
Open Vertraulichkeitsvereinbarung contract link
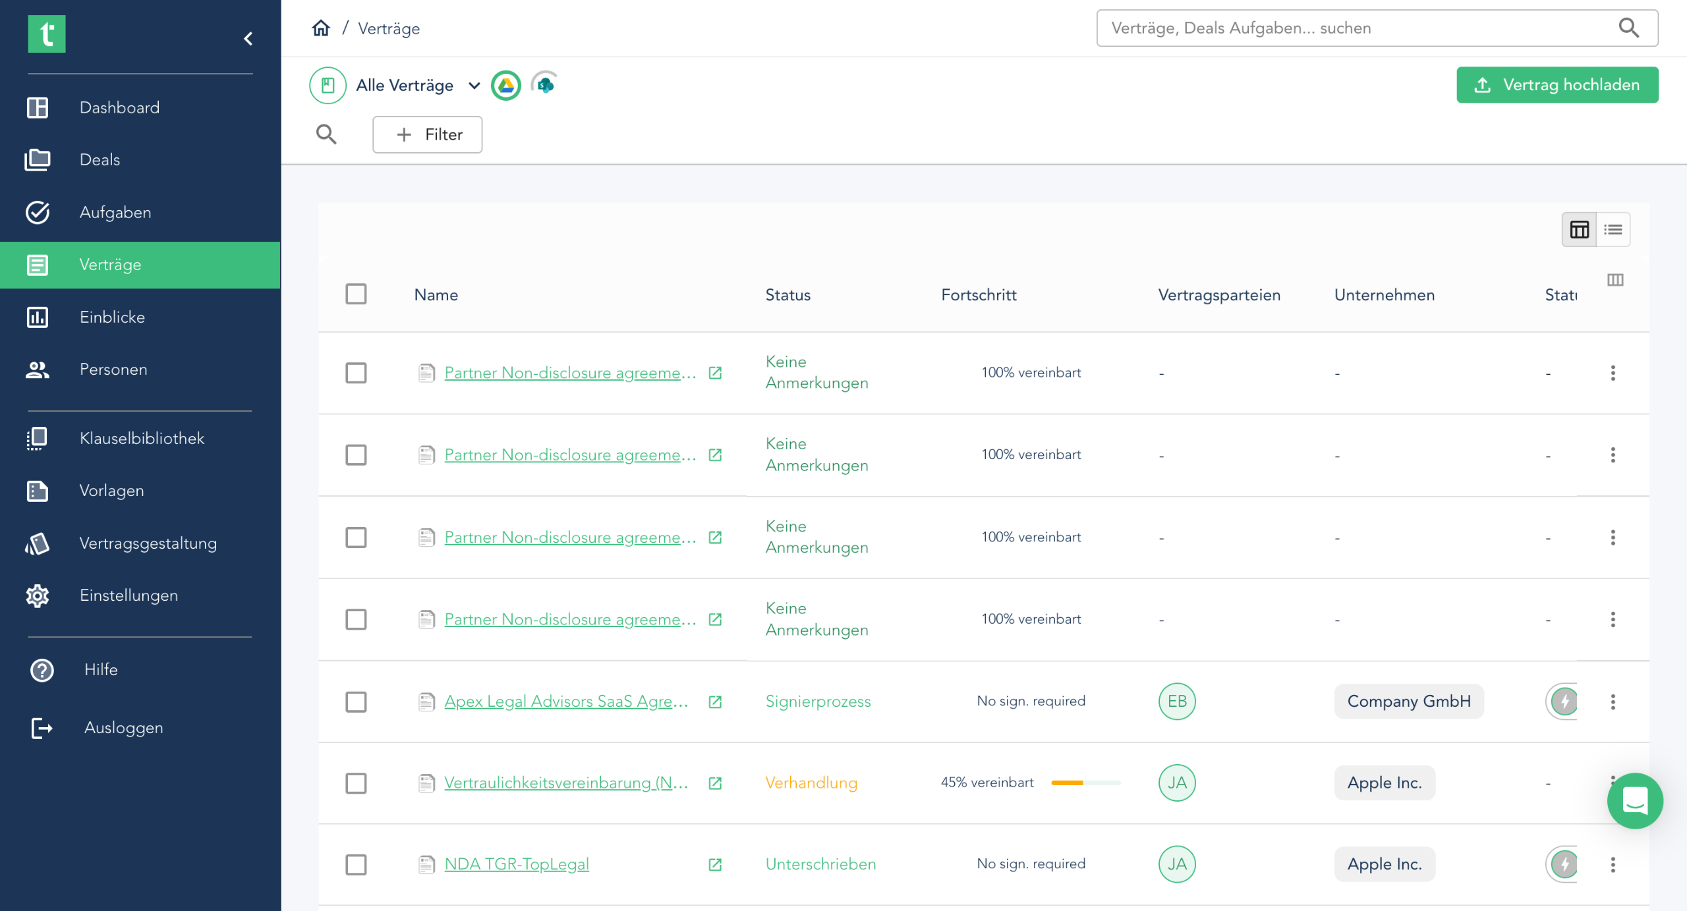pos(565,783)
